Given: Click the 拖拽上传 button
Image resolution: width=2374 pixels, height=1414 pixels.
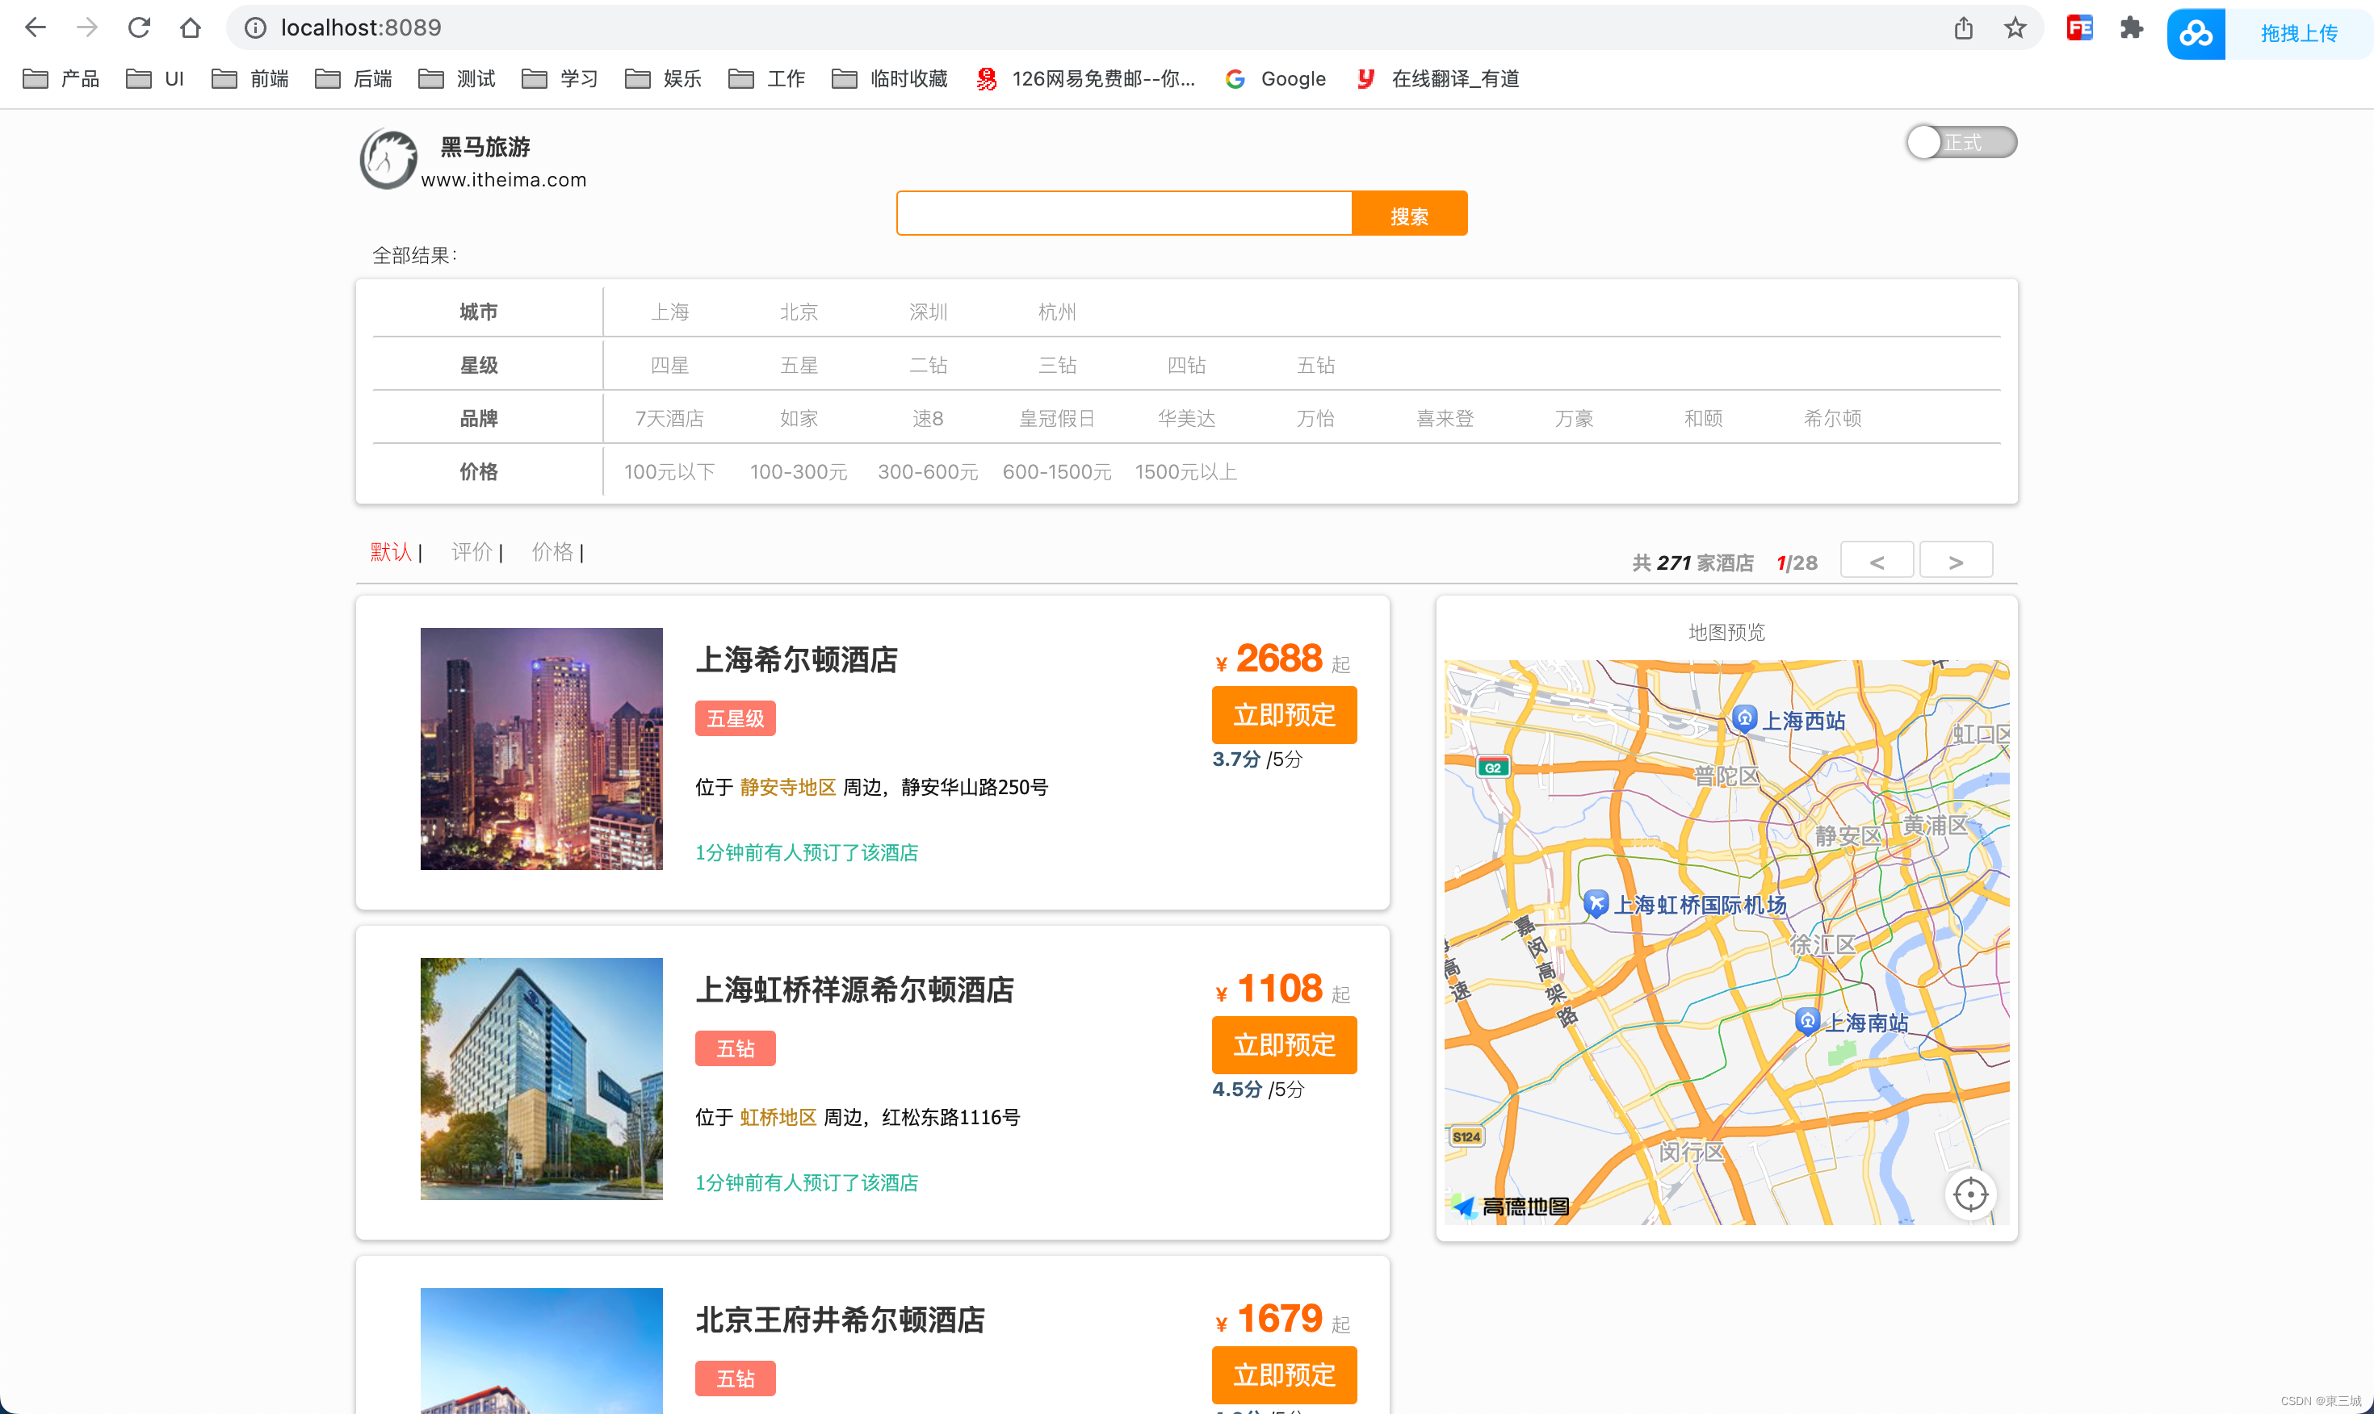Looking at the screenshot, I should click(2299, 33).
